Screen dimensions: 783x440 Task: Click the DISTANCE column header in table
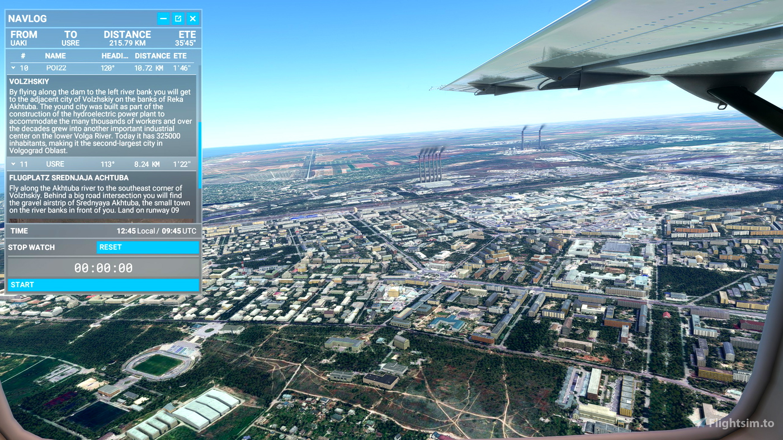(152, 56)
